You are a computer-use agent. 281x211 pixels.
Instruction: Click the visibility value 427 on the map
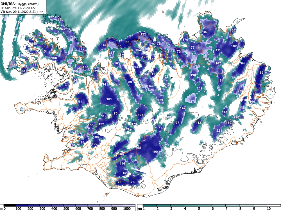click(51, 17)
